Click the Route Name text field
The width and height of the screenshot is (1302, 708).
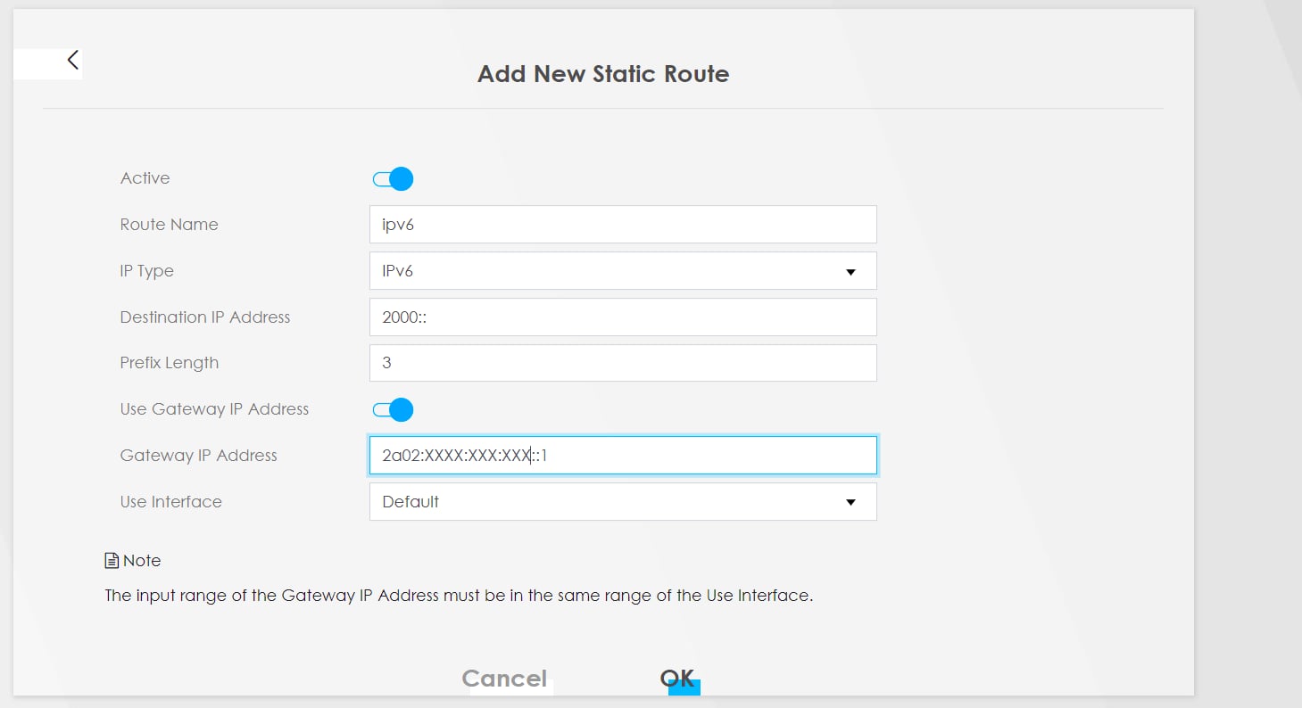point(622,225)
